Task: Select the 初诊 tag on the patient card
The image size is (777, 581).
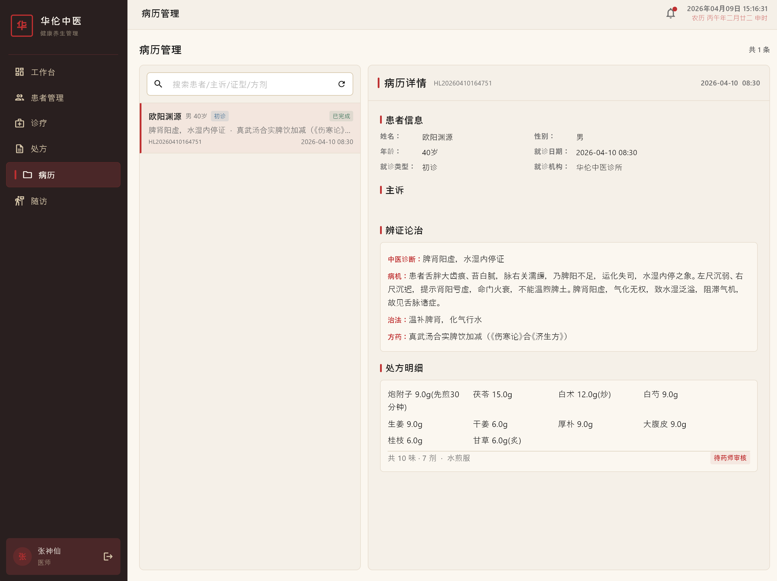Action: [220, 116]
